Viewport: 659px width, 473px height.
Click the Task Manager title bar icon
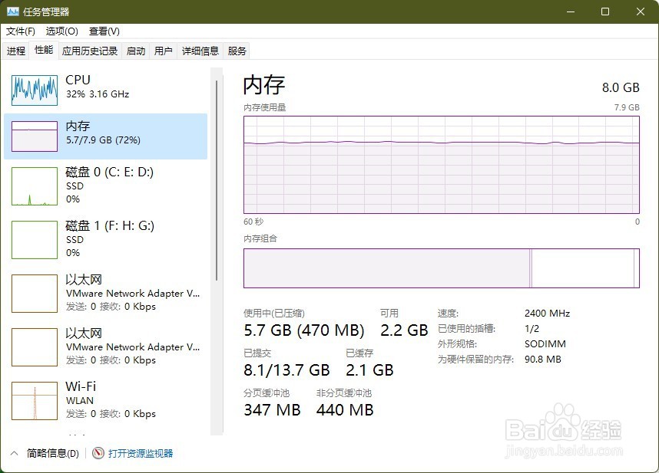[x=13, y=11]
